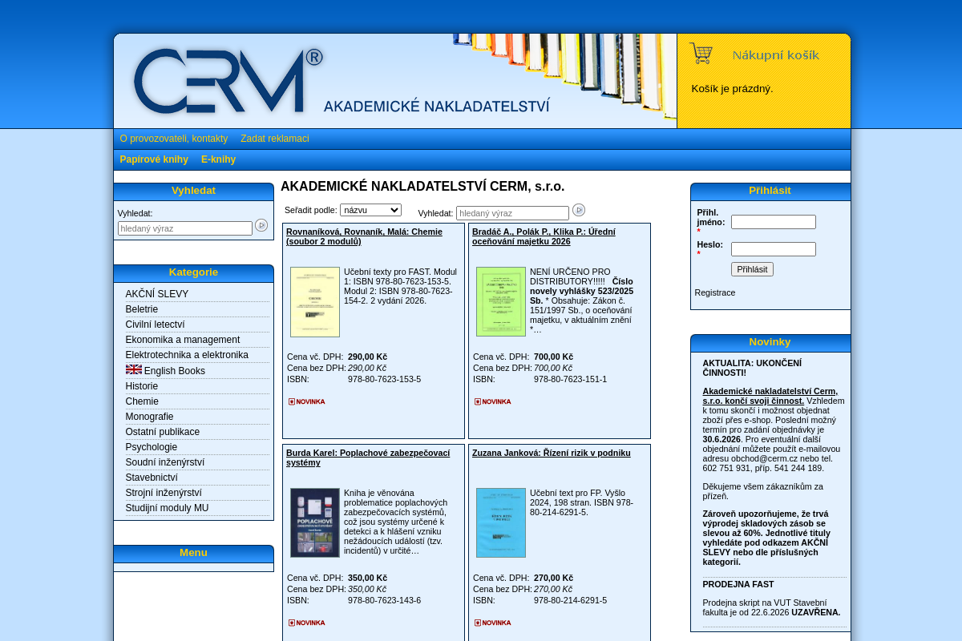Select 'Civilní letectví' category
Screen dimensions: 962x641
tap(156, 325)
